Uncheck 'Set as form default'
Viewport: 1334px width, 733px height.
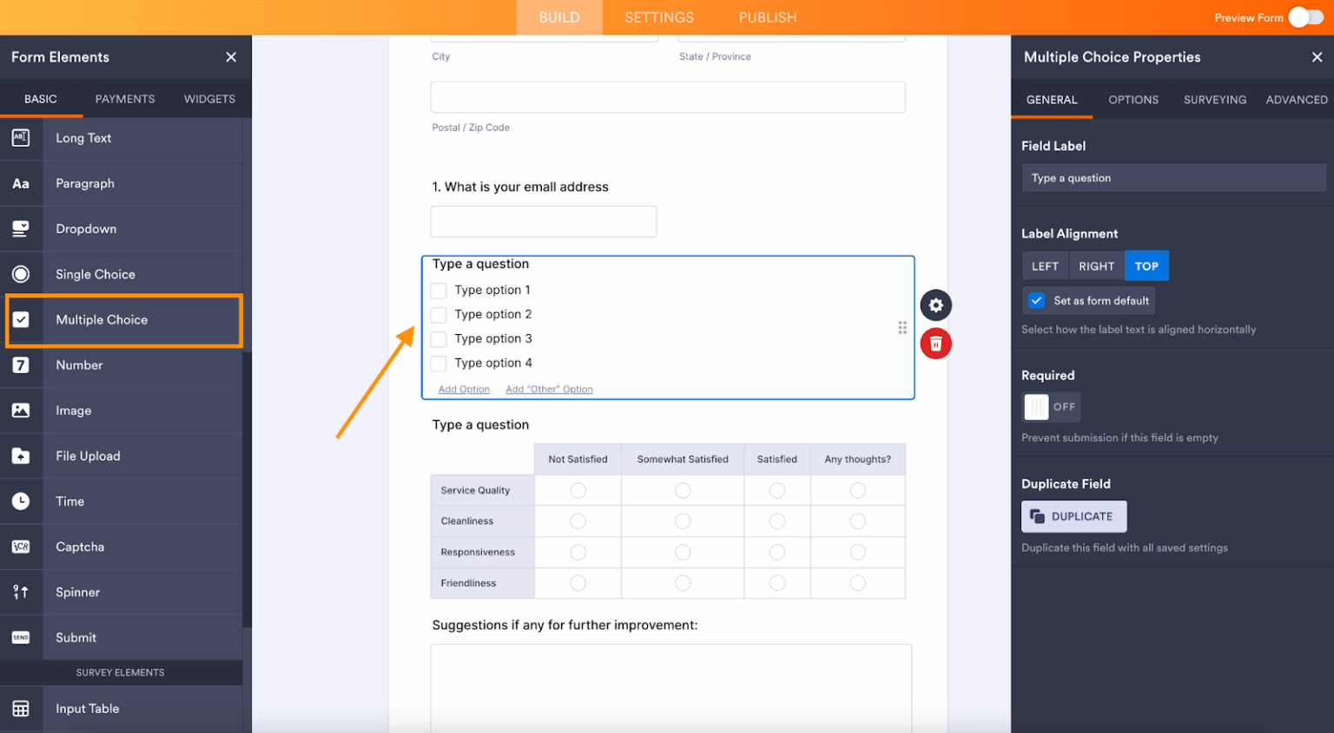tap(1035, 301)
